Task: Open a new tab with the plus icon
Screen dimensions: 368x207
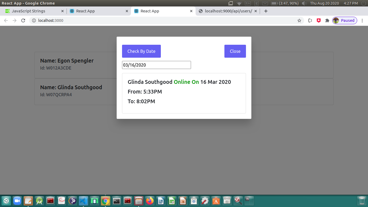Action: [x=266, y=11]
